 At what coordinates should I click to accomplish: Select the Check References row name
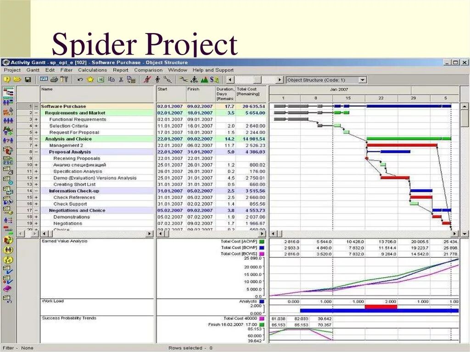(x=74, y=198)
